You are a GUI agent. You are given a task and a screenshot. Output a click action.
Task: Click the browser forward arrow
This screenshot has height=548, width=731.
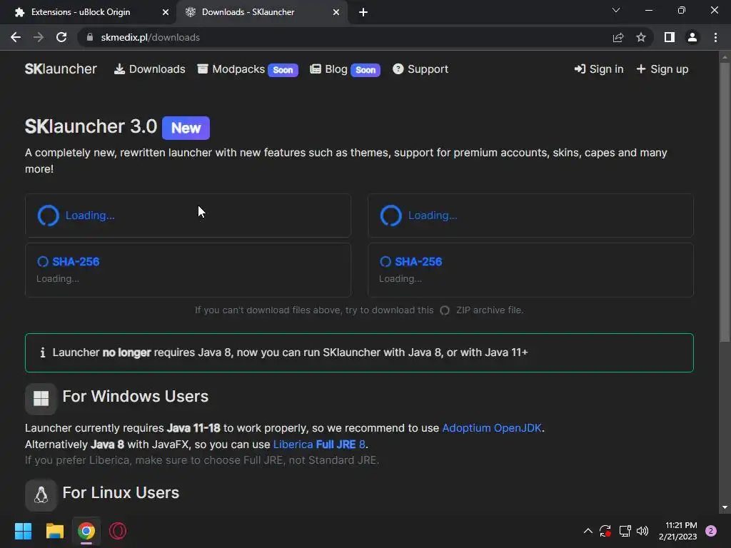(39, 37)
